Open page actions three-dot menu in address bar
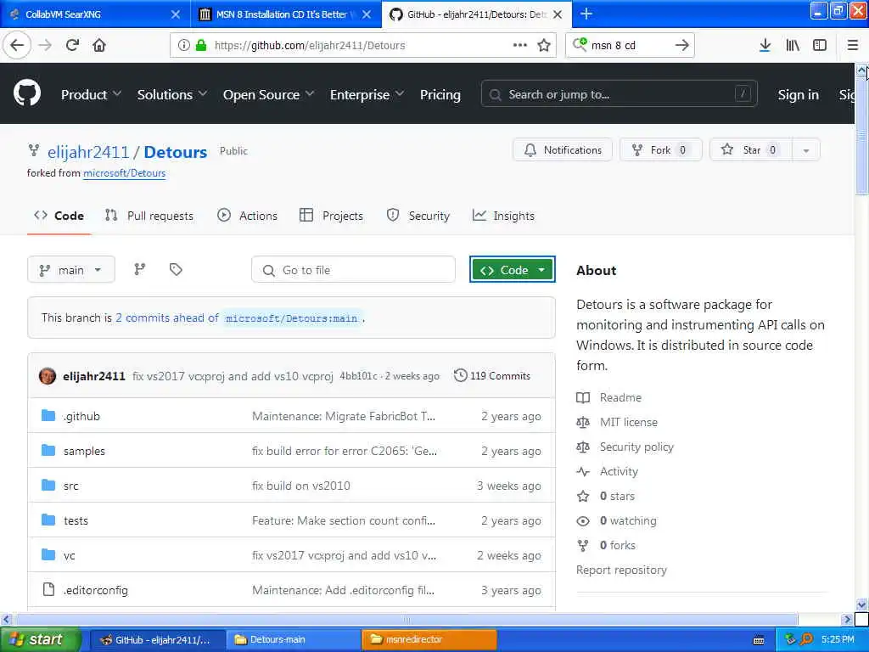This screenshot has width=869, height=652. click(520, 45)
